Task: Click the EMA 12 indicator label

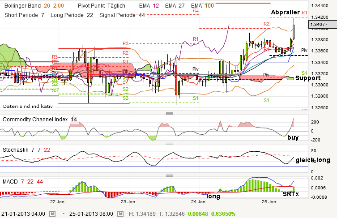Action: tap(149, 5)
